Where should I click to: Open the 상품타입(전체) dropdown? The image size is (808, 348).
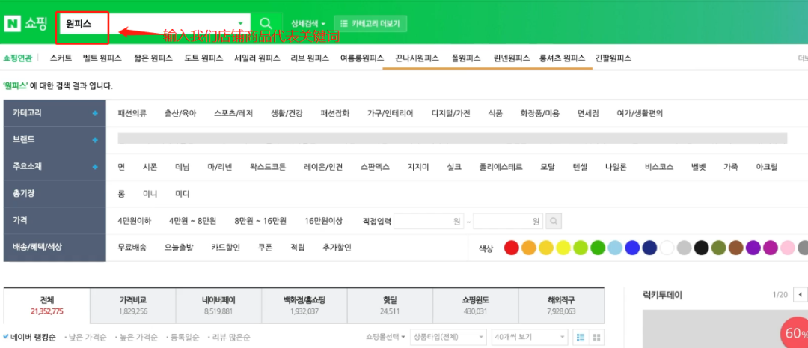tap(448, 338)
